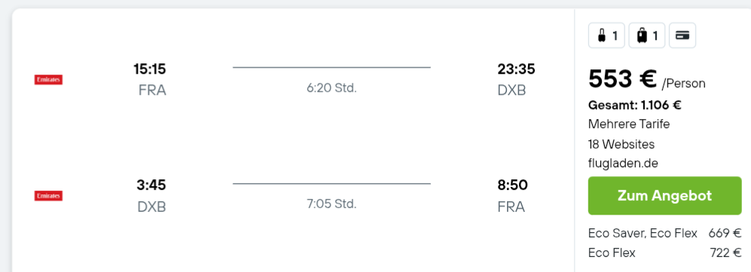Select the Eco Saver, Eco Flex fare
Viewport: 751px width, 272px height.
tap(665, 234)
